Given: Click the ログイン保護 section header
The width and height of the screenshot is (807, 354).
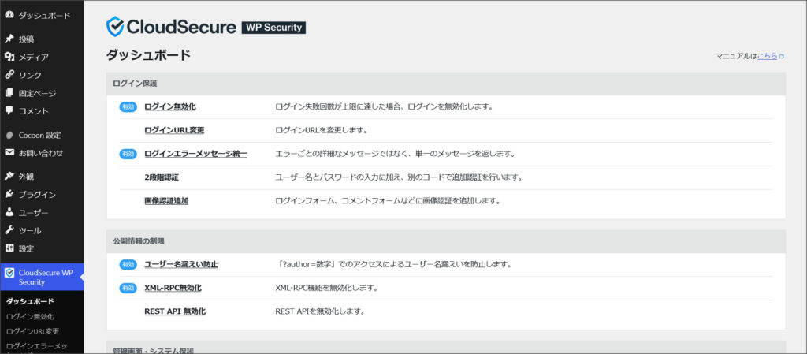Looking at the screenshot, I should [446, 84].
